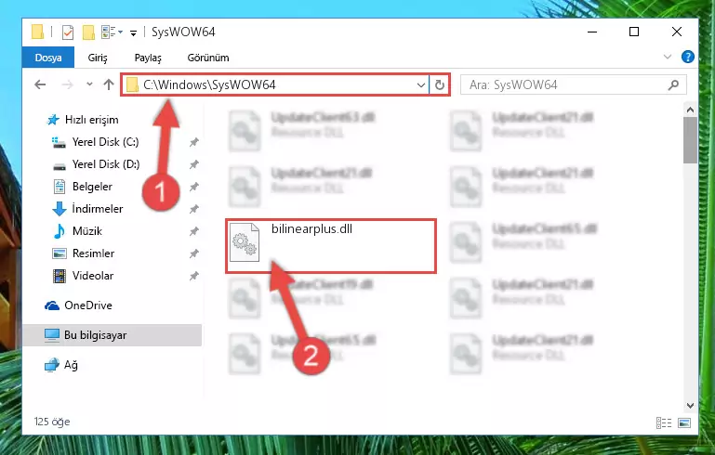
Task: Go back with the left arrow button
Action: tap(40, 84)
